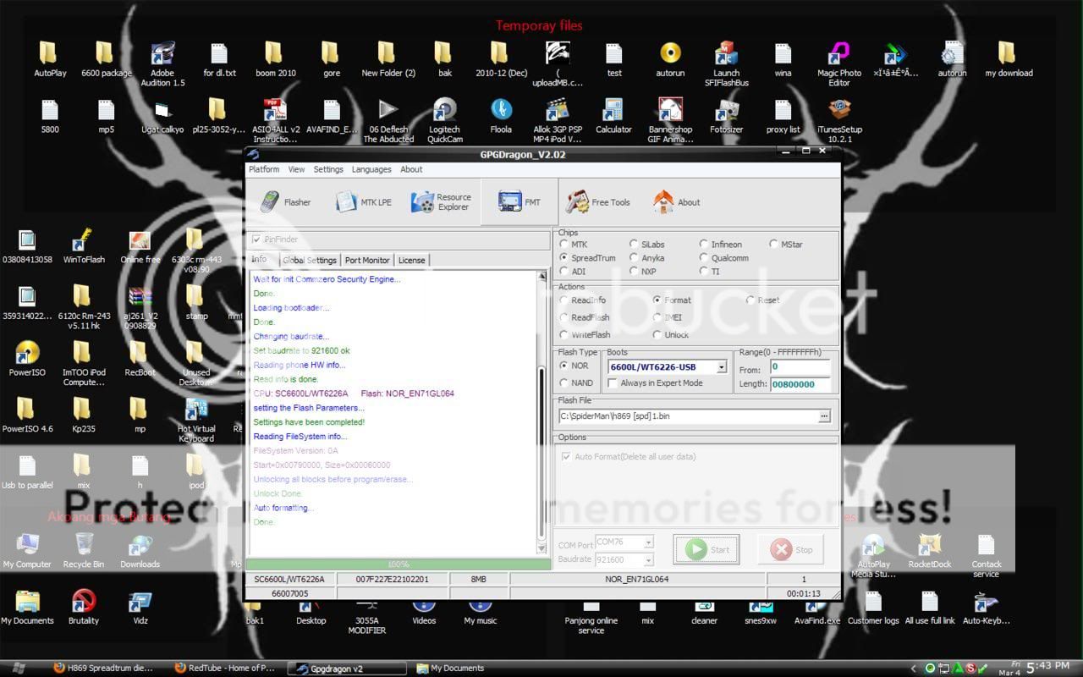Open the Languages menu
The width and height of the screenshot is (1083, 677).
point(371,169)
